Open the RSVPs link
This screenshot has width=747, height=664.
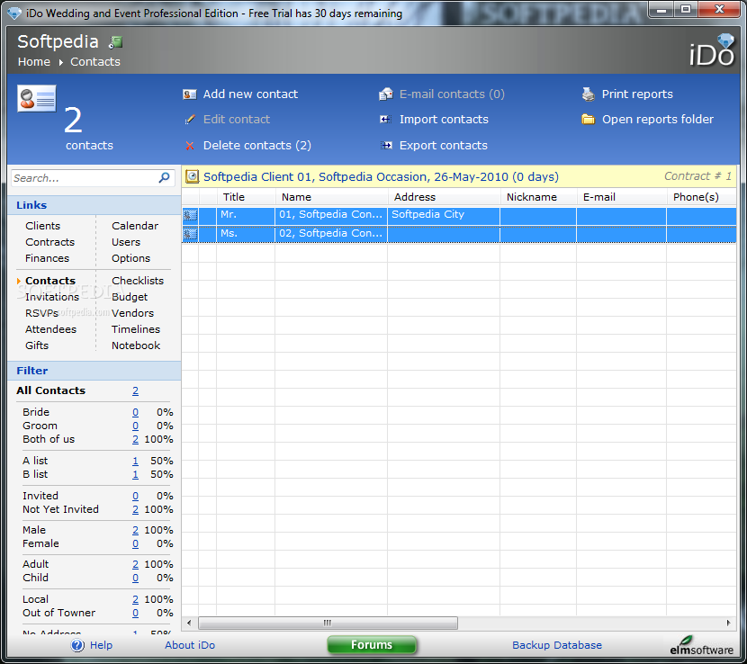(42, 313)
